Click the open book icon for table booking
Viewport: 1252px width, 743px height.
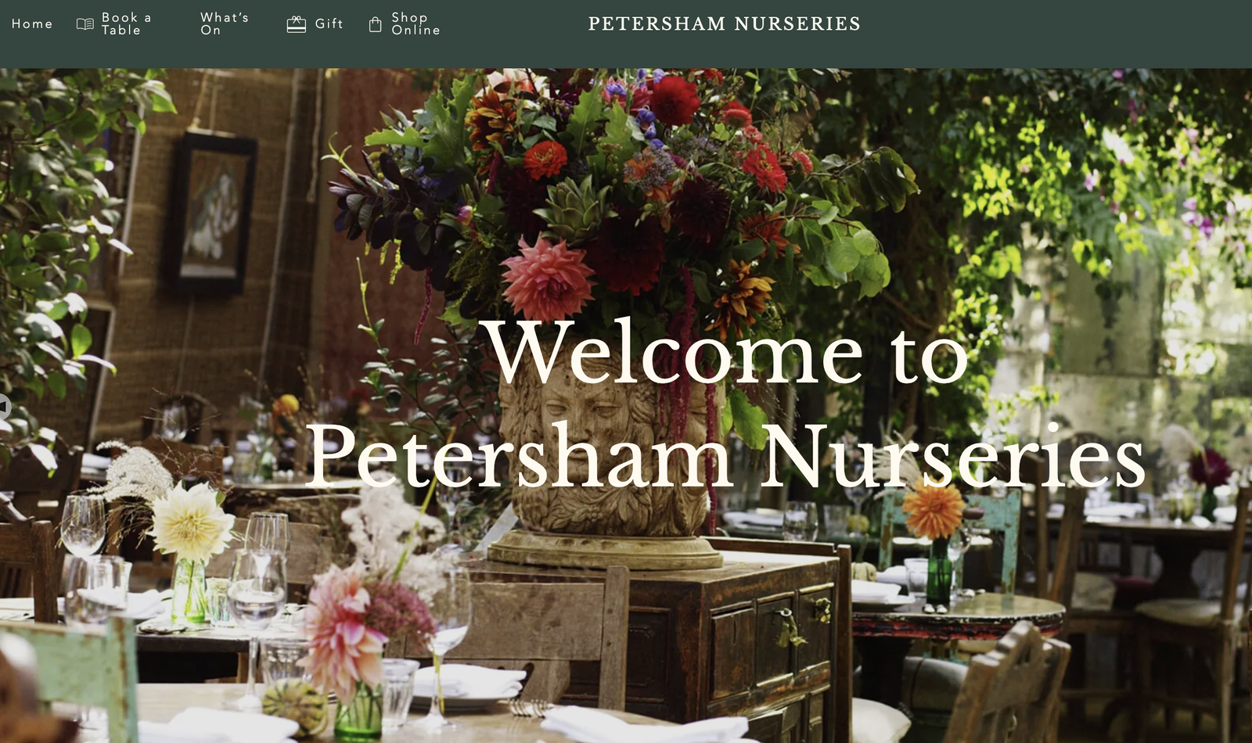[x=85, y=24]
